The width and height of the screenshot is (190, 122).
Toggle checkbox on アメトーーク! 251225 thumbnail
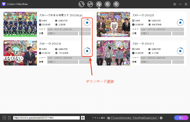[99, 14]
